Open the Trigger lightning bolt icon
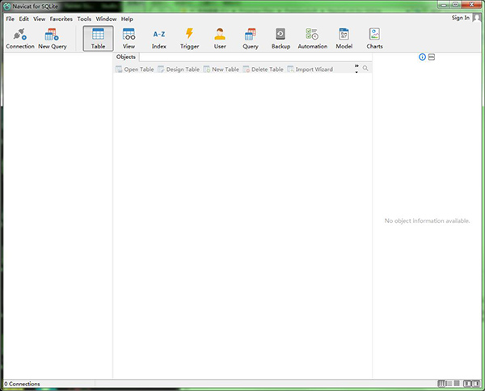485x391 pixels. point(190,39)
